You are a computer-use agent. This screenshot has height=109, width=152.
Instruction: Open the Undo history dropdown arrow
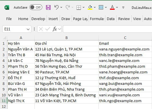tap(61, 7)
